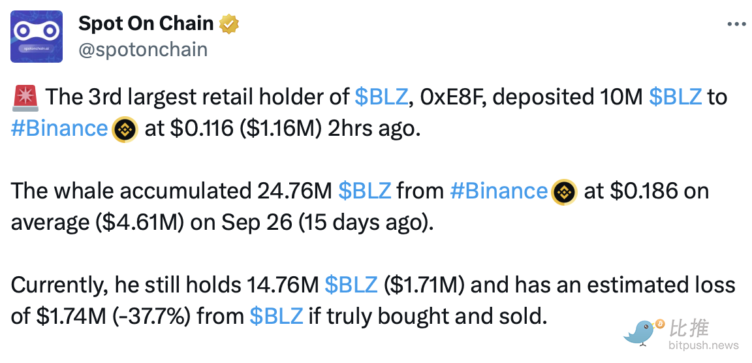The image size is (752, 363).
Task: Open the @spotonchain handle link
Action: pyautogui.click(x=143, y=49)
